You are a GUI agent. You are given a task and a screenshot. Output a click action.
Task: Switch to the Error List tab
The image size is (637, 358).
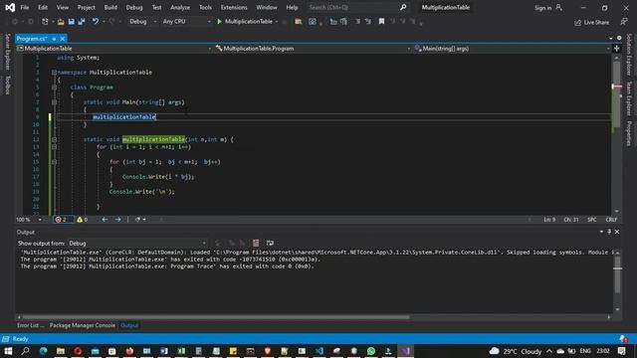31,325
